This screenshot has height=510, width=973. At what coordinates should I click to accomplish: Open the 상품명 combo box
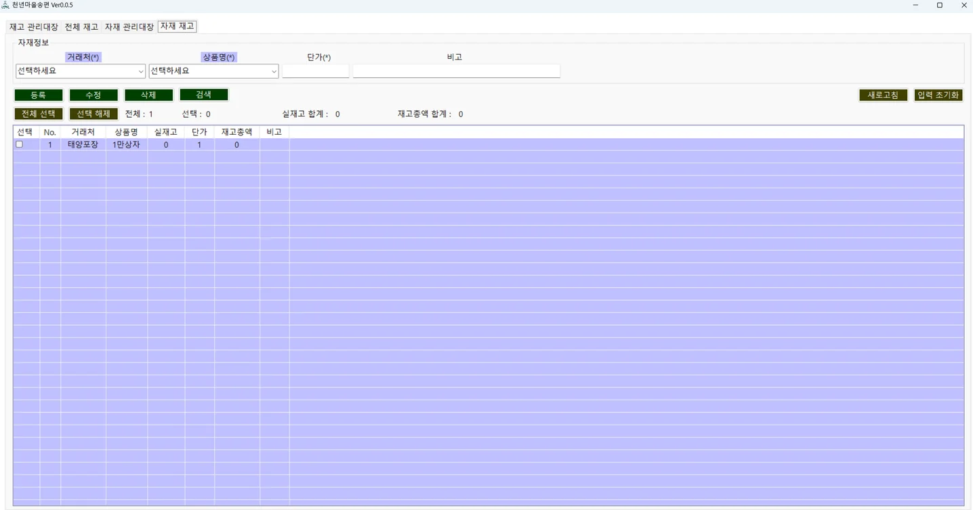[213, 71]
